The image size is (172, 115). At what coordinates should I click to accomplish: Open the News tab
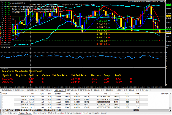(x=36, y=113)
